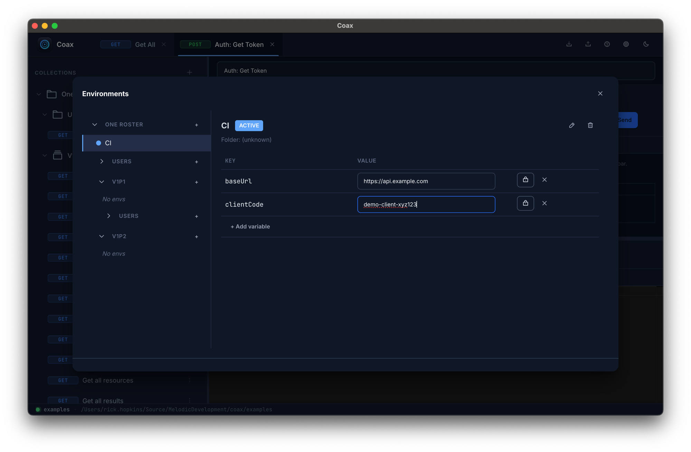Collapse the V1P2 folder
The height and width of the screenshot is (452, 691).
(102, 236)
